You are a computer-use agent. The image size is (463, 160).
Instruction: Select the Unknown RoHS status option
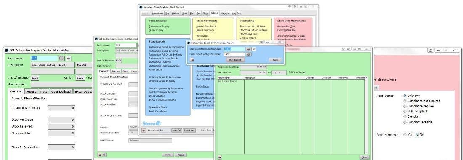[x=404, y=96]
